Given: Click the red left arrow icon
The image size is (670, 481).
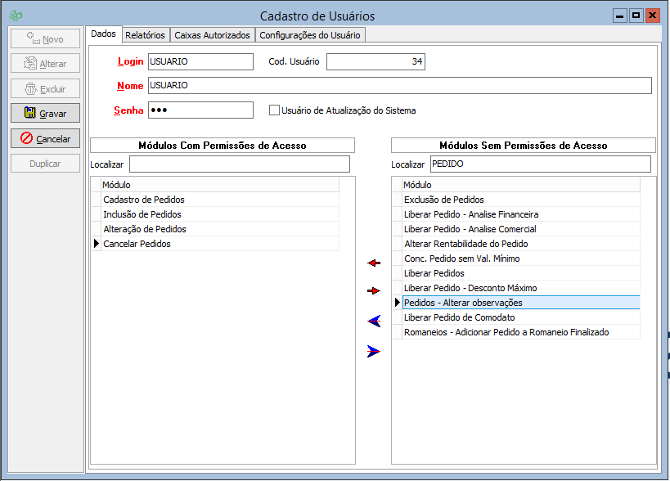Looking at the screenshot, I should coord(374,263).
